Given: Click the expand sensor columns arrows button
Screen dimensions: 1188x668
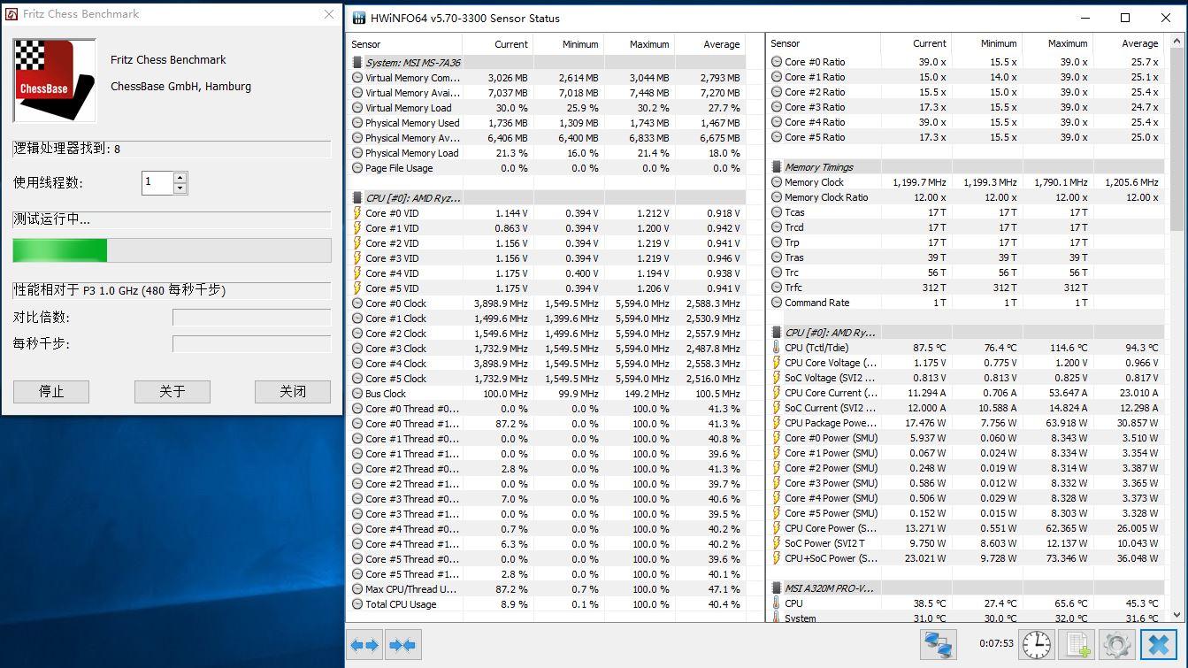Looking at the screenshot, I should (364, 645).
